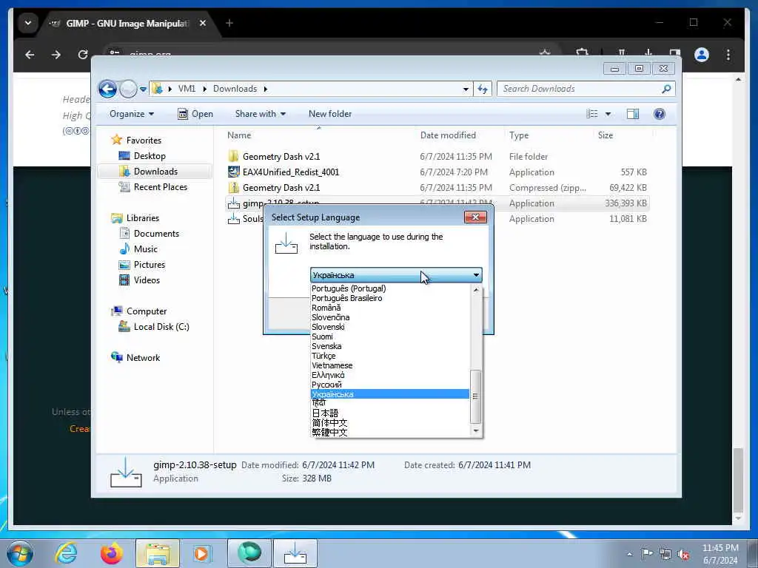Image resolution: width=758 pixels, height=568 pixels.
Task: Click the search magnifier icon
Action: pos(666,89)
